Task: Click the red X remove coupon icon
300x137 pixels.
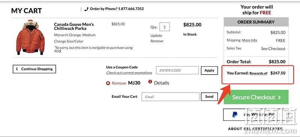Action: point(108,83)
